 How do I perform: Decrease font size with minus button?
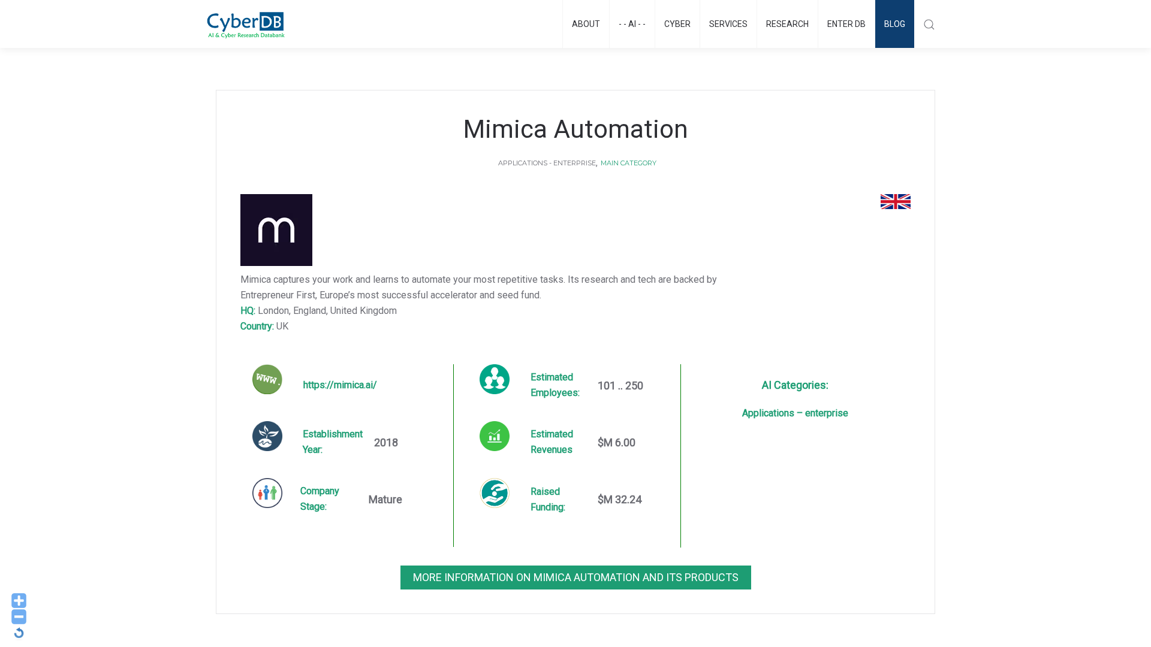(x=19, y=616)
